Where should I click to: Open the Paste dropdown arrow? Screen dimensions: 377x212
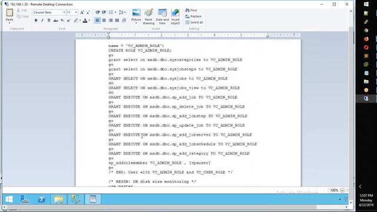9,23
